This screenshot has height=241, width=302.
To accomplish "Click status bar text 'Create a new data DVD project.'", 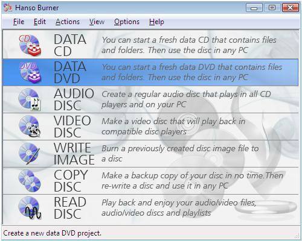I will coord(53,233).
